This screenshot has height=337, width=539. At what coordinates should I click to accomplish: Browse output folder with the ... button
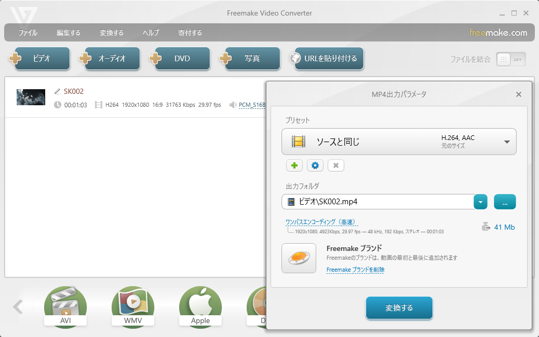point(505,202)
